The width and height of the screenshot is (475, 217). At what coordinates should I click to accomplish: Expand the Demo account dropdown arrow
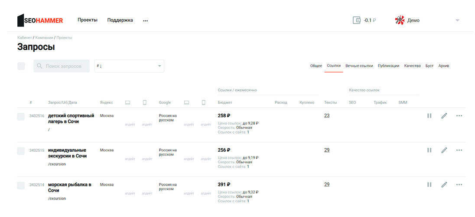click(457, 20)
